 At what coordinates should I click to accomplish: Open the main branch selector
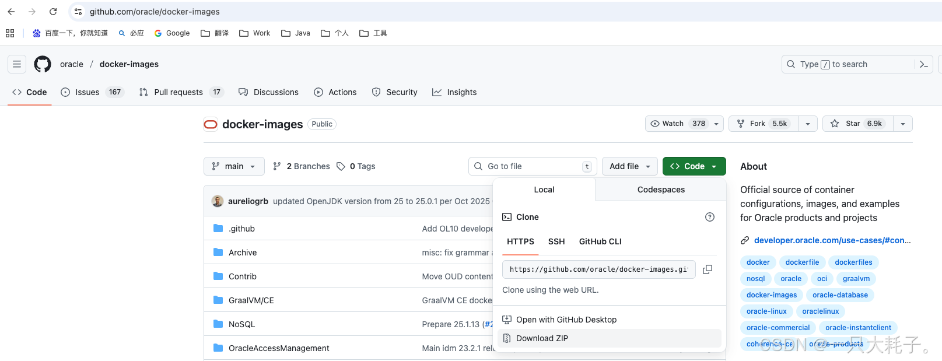234,166
